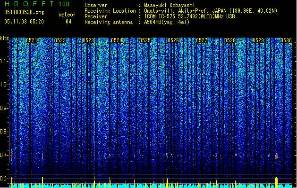
Task: Click the 0529 time marker
Action: (258, 40)
